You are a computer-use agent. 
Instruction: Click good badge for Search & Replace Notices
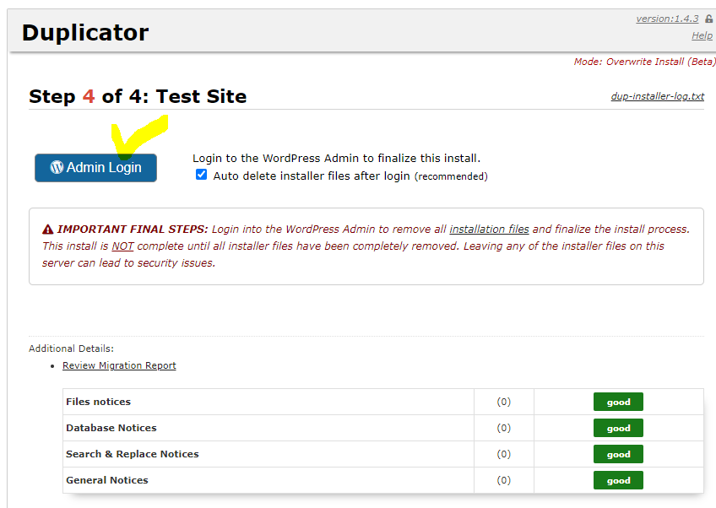pyautogui.click(x=618, y=454)
